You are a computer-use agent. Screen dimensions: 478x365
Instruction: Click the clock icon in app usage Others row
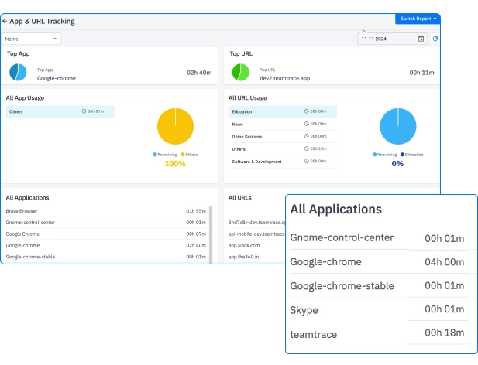click(x=84, y=111)
